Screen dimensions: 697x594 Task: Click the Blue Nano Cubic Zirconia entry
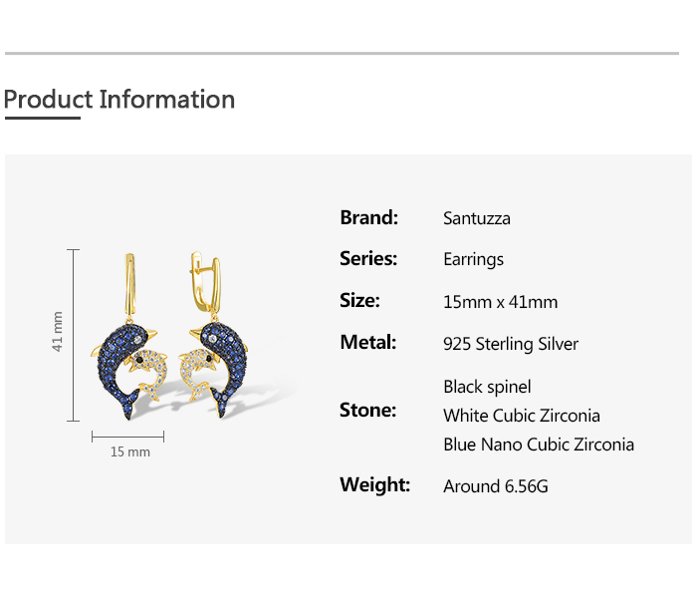(539, 445)
